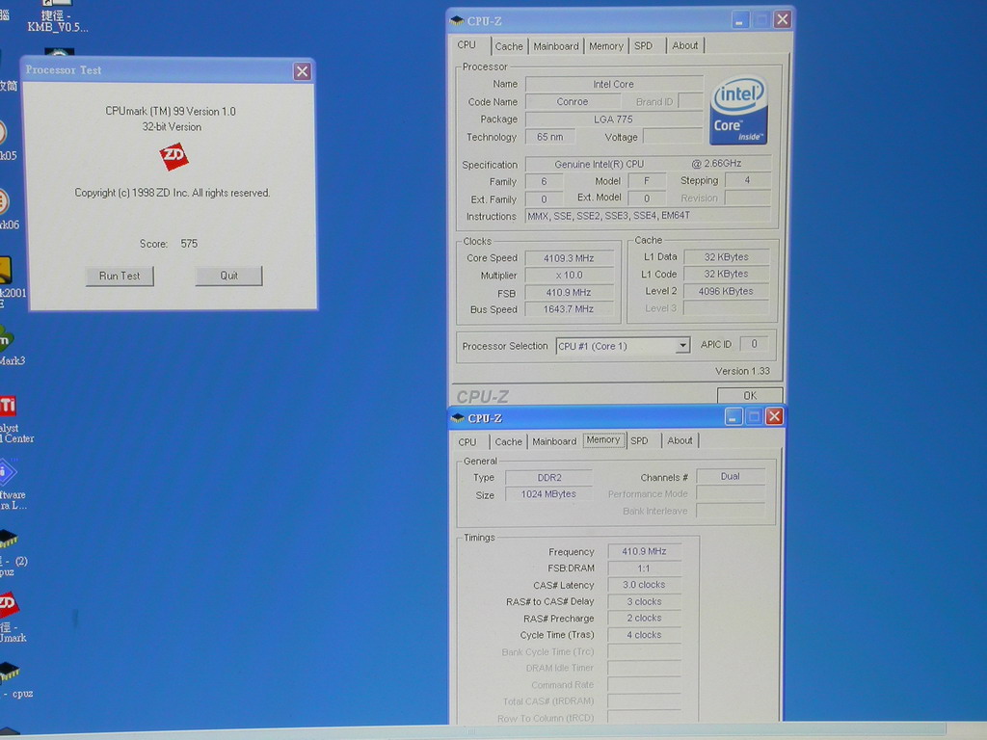Select the ZD CPUmark shortcut desktop icon
This screenshot has width=987, height=740.
click(13, 618)
